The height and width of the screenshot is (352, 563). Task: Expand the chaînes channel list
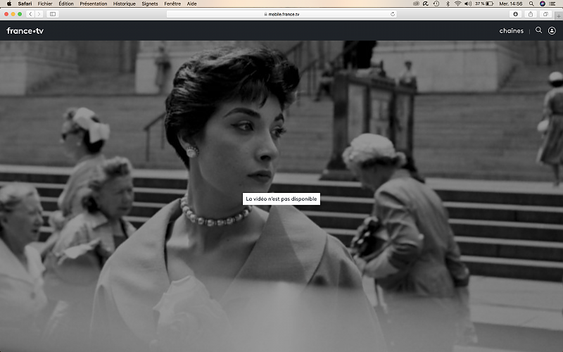point(512,30)
